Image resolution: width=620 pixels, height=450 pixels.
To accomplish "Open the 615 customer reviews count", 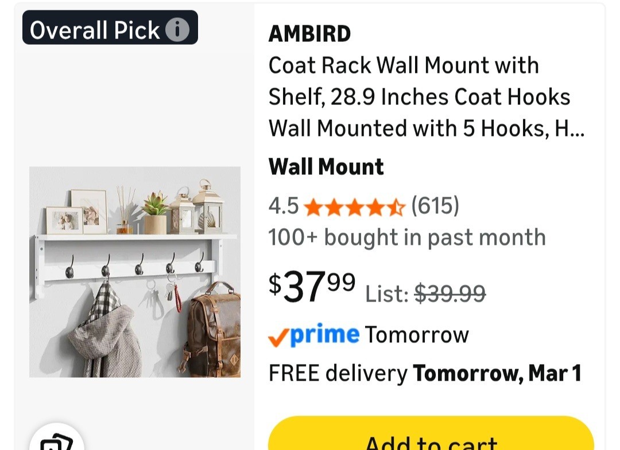I will pos(435,206).
